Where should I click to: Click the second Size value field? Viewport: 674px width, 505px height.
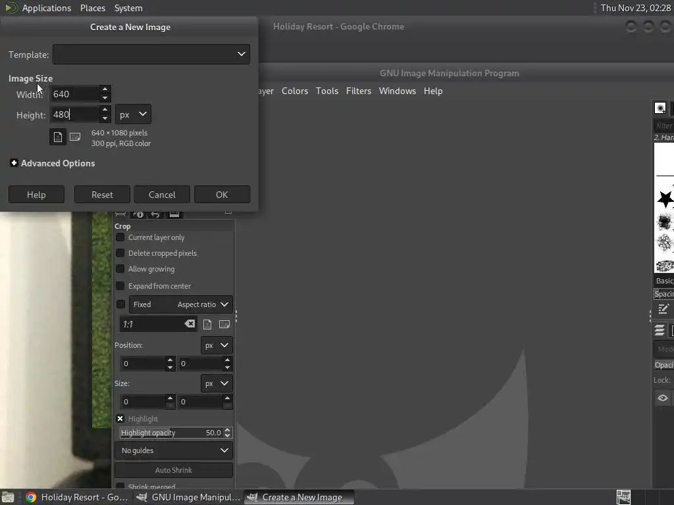pyautogui.click(x=200, y=402)
